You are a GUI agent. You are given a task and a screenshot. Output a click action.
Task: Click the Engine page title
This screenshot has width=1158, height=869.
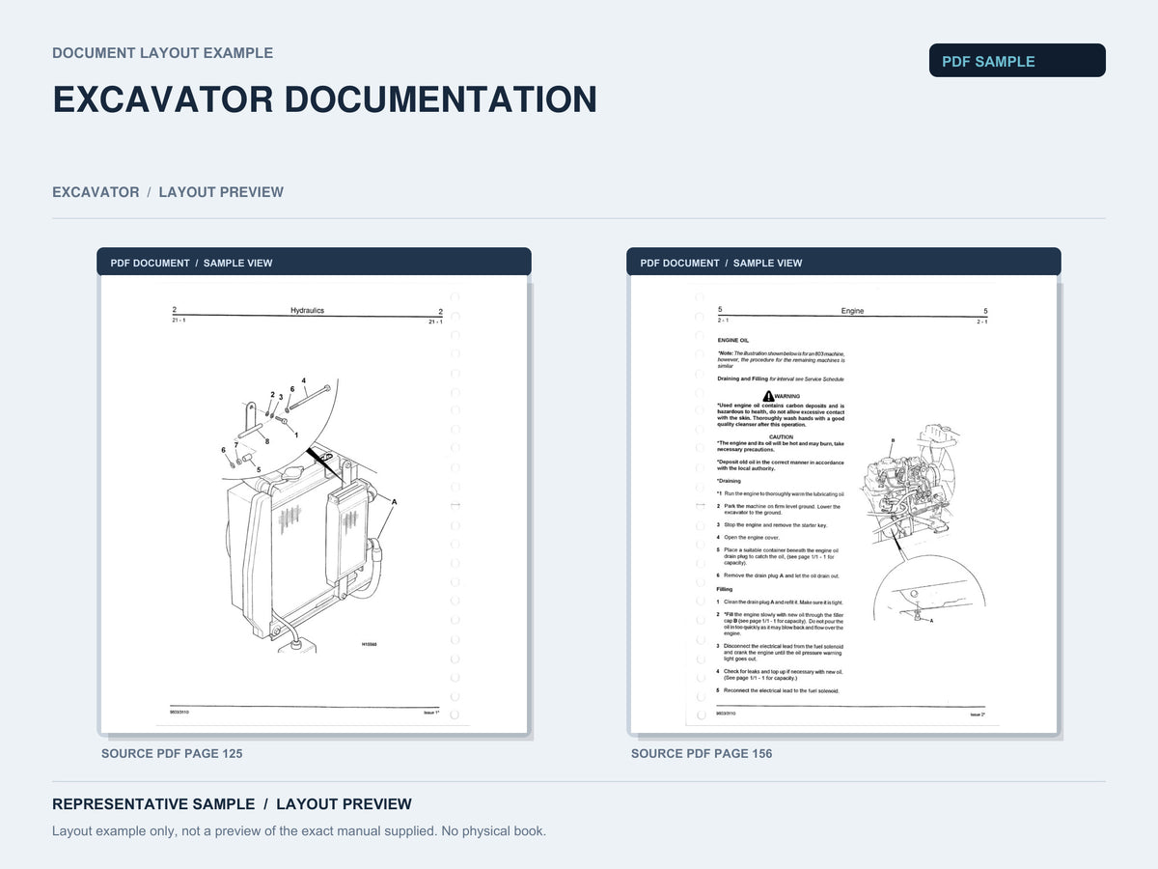pos(852,311)
